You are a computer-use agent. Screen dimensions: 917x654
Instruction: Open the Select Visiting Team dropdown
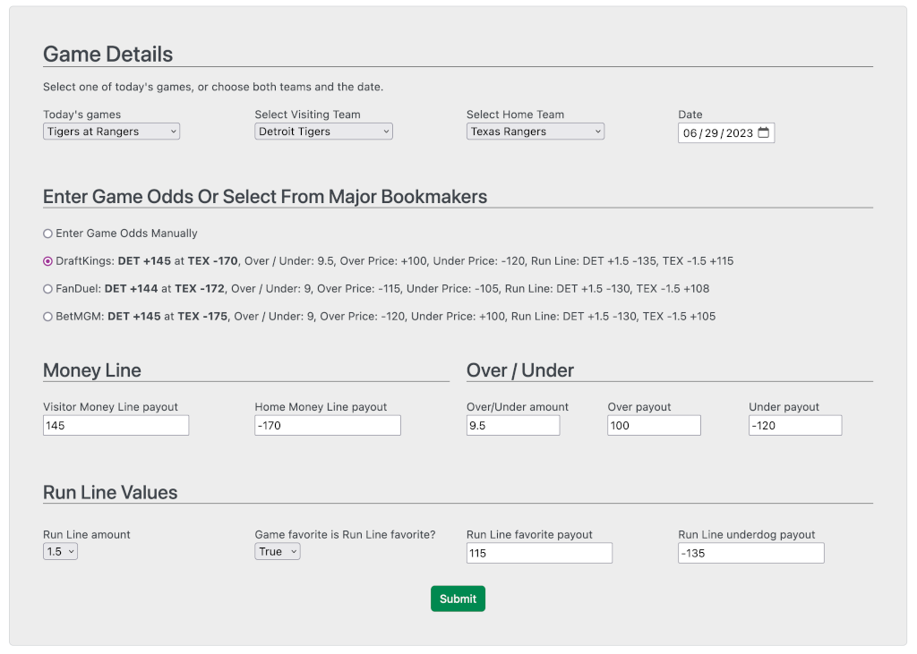pos(323,131)
